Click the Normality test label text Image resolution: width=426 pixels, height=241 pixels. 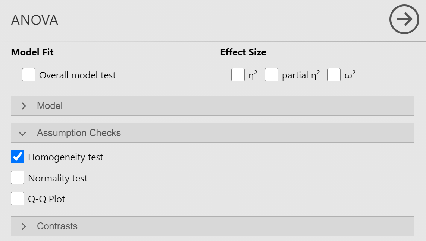click(x=58, y=178)
